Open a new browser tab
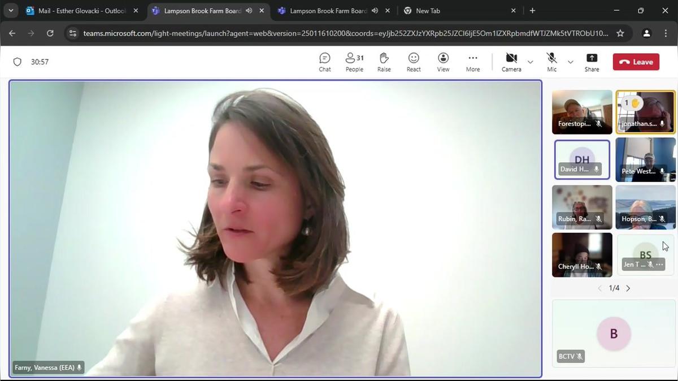678x381 pixels. 532,11
